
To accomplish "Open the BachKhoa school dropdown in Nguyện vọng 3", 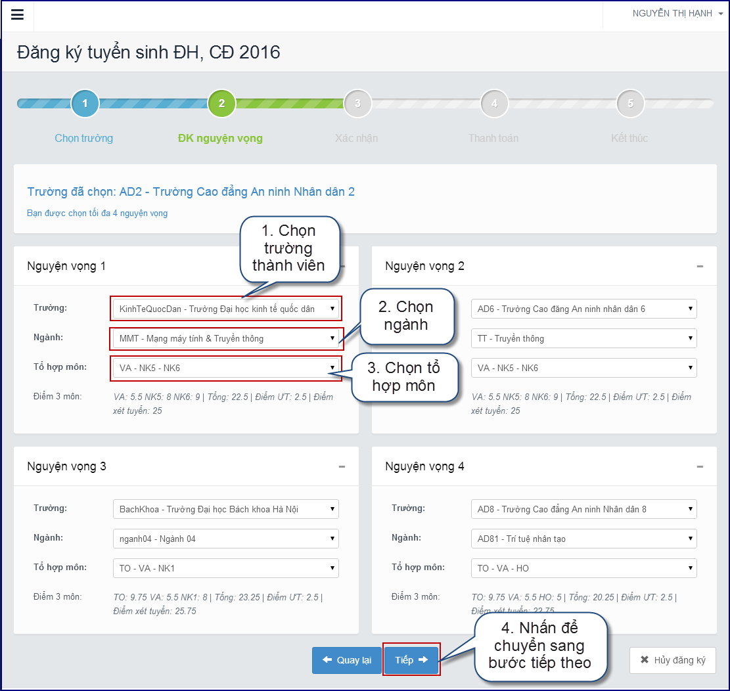I will point(226,509).
